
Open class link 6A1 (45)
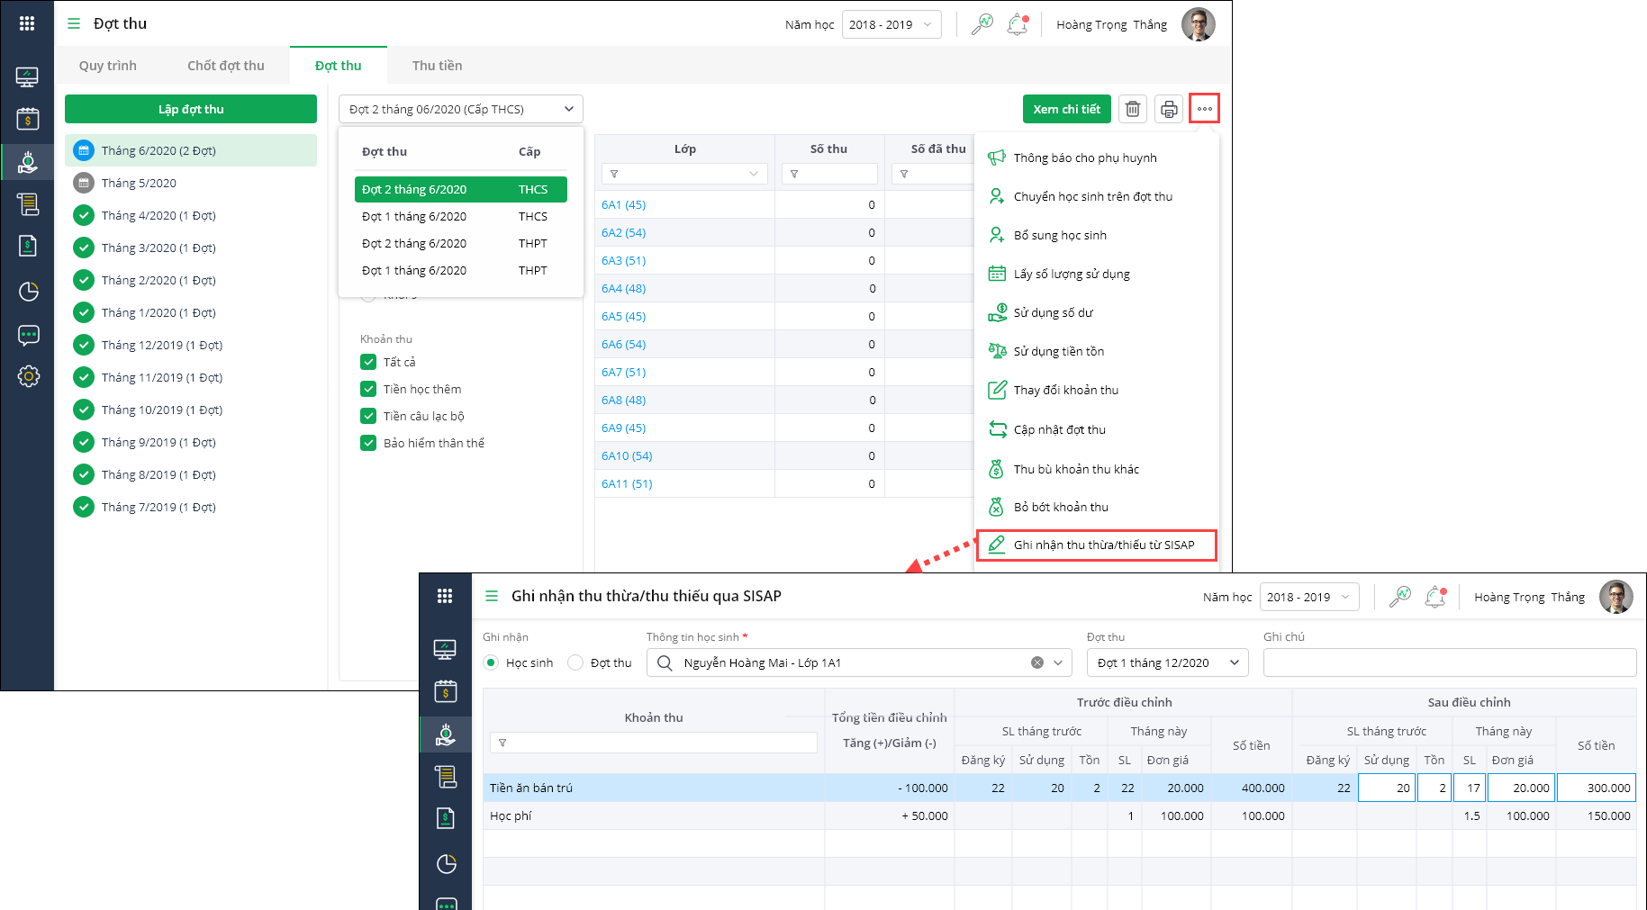point(623,204)
